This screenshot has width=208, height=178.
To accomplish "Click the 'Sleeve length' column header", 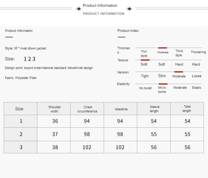I will coord(154,109).
